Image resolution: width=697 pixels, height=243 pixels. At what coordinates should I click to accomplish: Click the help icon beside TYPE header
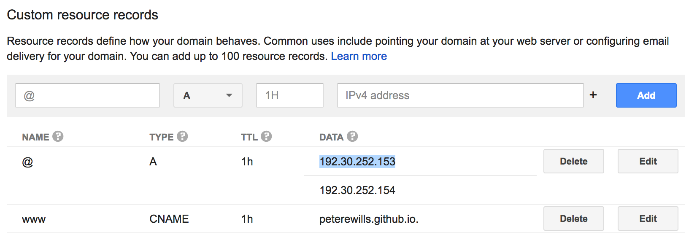[182, 136]
